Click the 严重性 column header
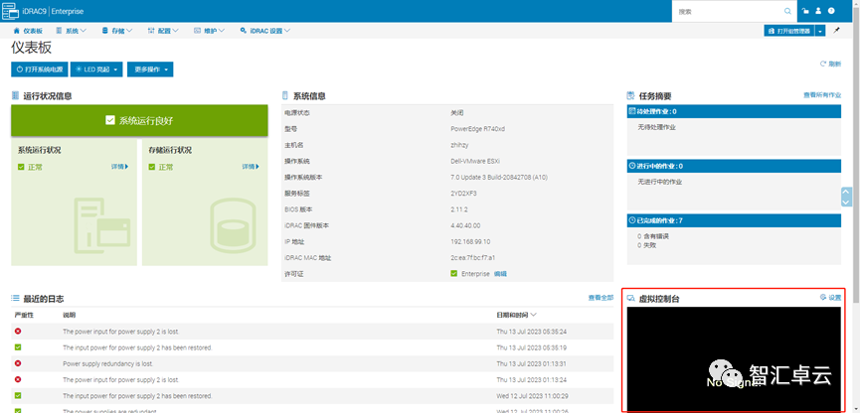The image size is (860, 413). (x=24, y=315)
